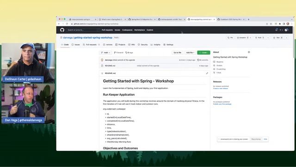Open the Insights tab

pyautogui.click(x=155, y=45)
